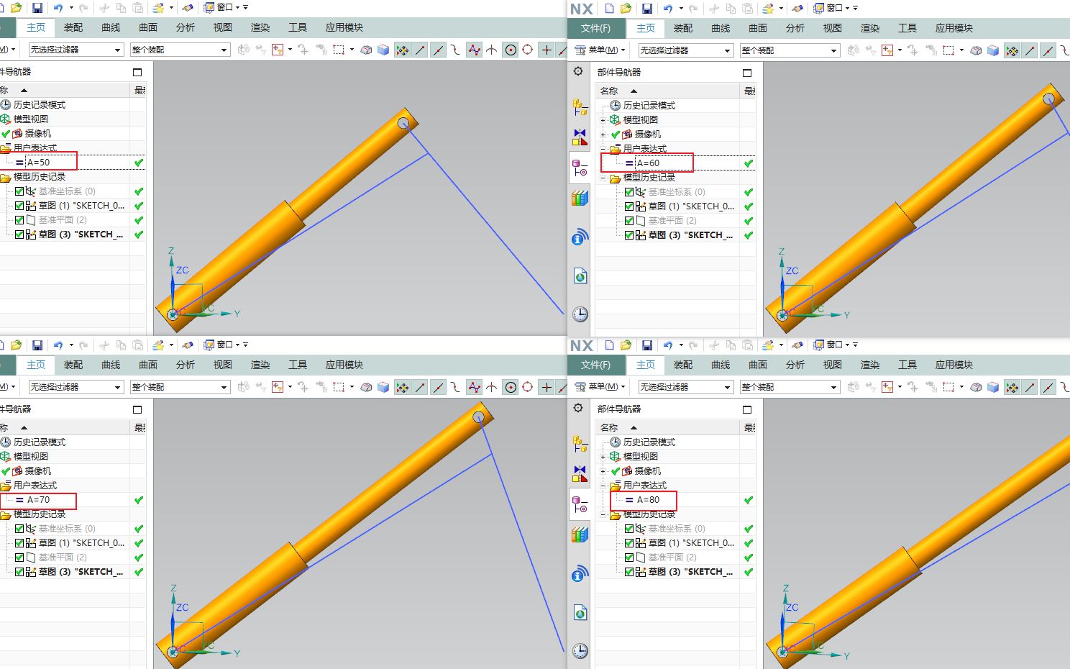Click Save icon in the A=70 window
Viewport: 1070px width, 669px height.
(37, 345)
